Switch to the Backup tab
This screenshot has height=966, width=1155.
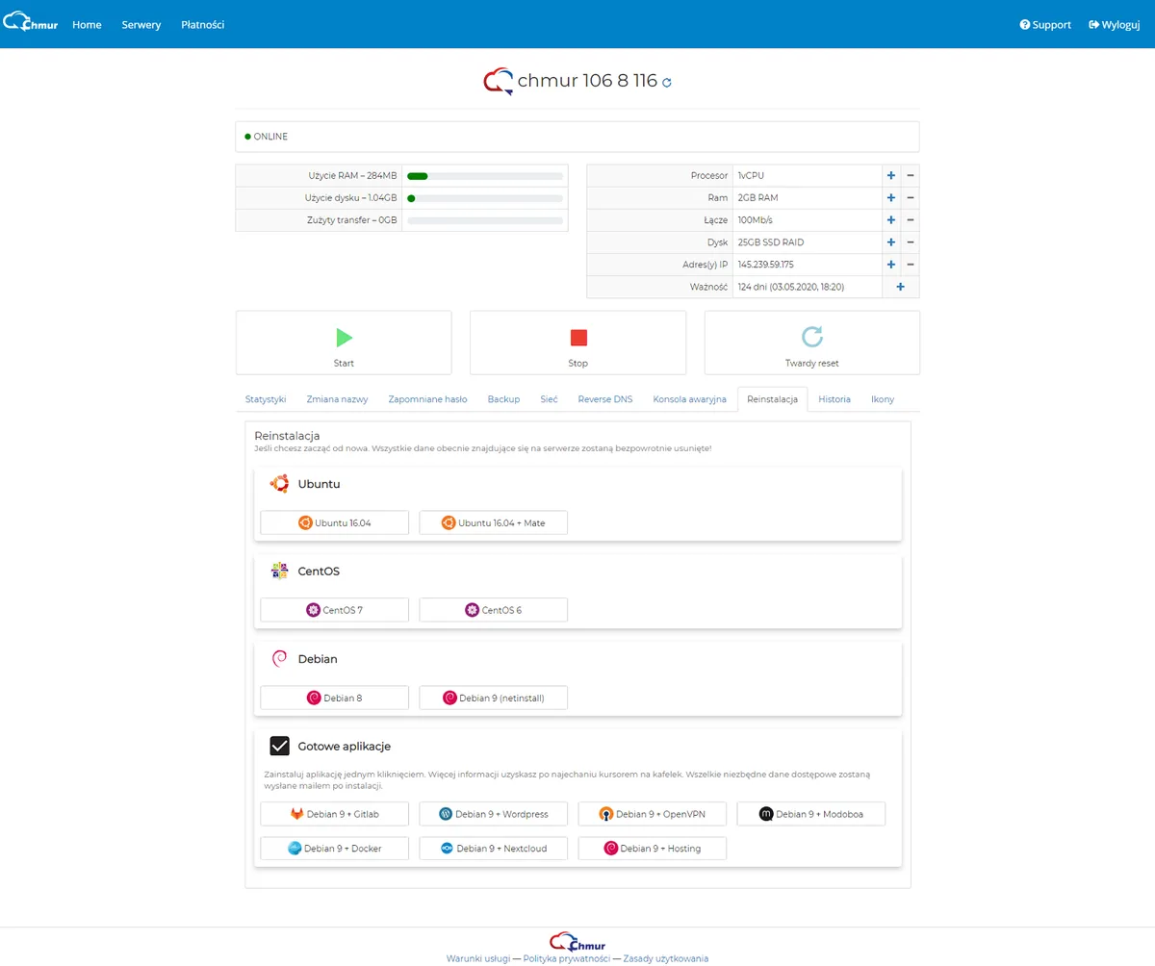(503, 399)
